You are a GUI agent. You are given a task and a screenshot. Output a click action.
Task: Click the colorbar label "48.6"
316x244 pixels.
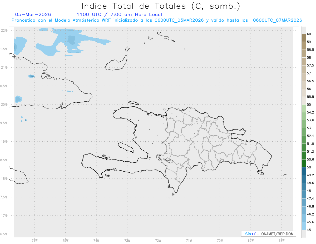(x=310, y=183)
